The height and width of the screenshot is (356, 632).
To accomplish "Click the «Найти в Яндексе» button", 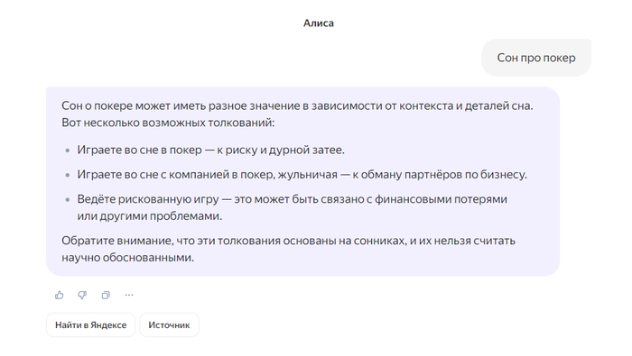I will pos(90,325).
